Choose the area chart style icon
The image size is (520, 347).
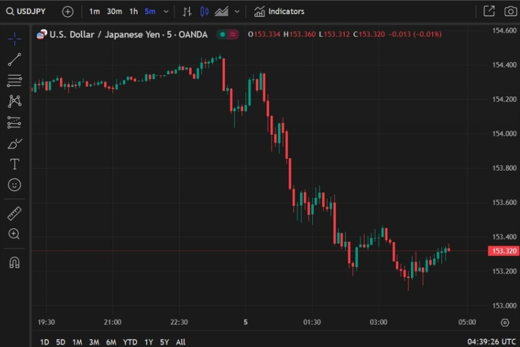pyautogui.click(x=221, y=12)
